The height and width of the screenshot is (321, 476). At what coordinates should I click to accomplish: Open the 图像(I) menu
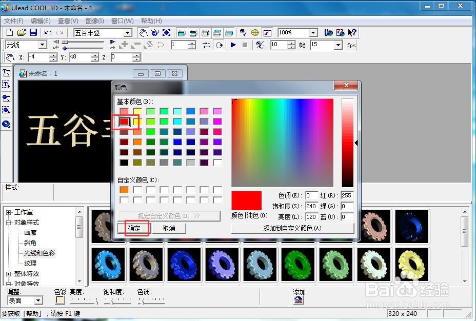[x=95, y=21]
